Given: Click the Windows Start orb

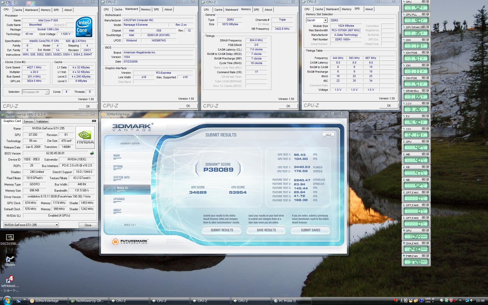Looking at the screenshot, I should coord(7,301).
